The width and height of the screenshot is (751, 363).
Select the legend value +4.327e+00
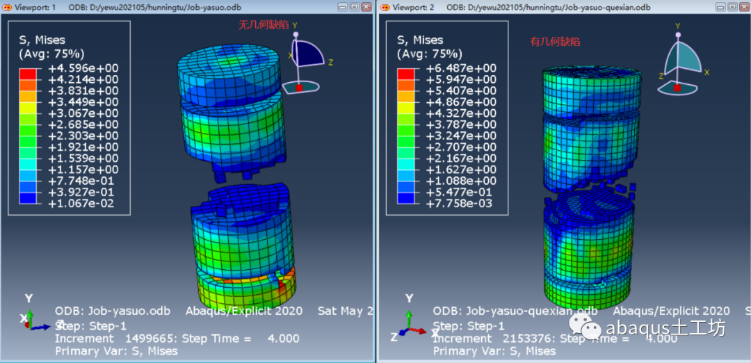click(461, 113)
